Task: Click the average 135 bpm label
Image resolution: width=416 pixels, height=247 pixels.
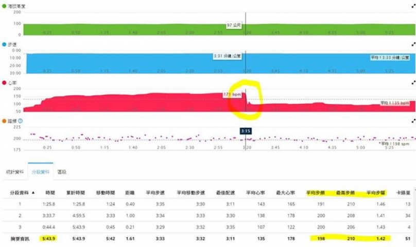Action: (395, 103)
